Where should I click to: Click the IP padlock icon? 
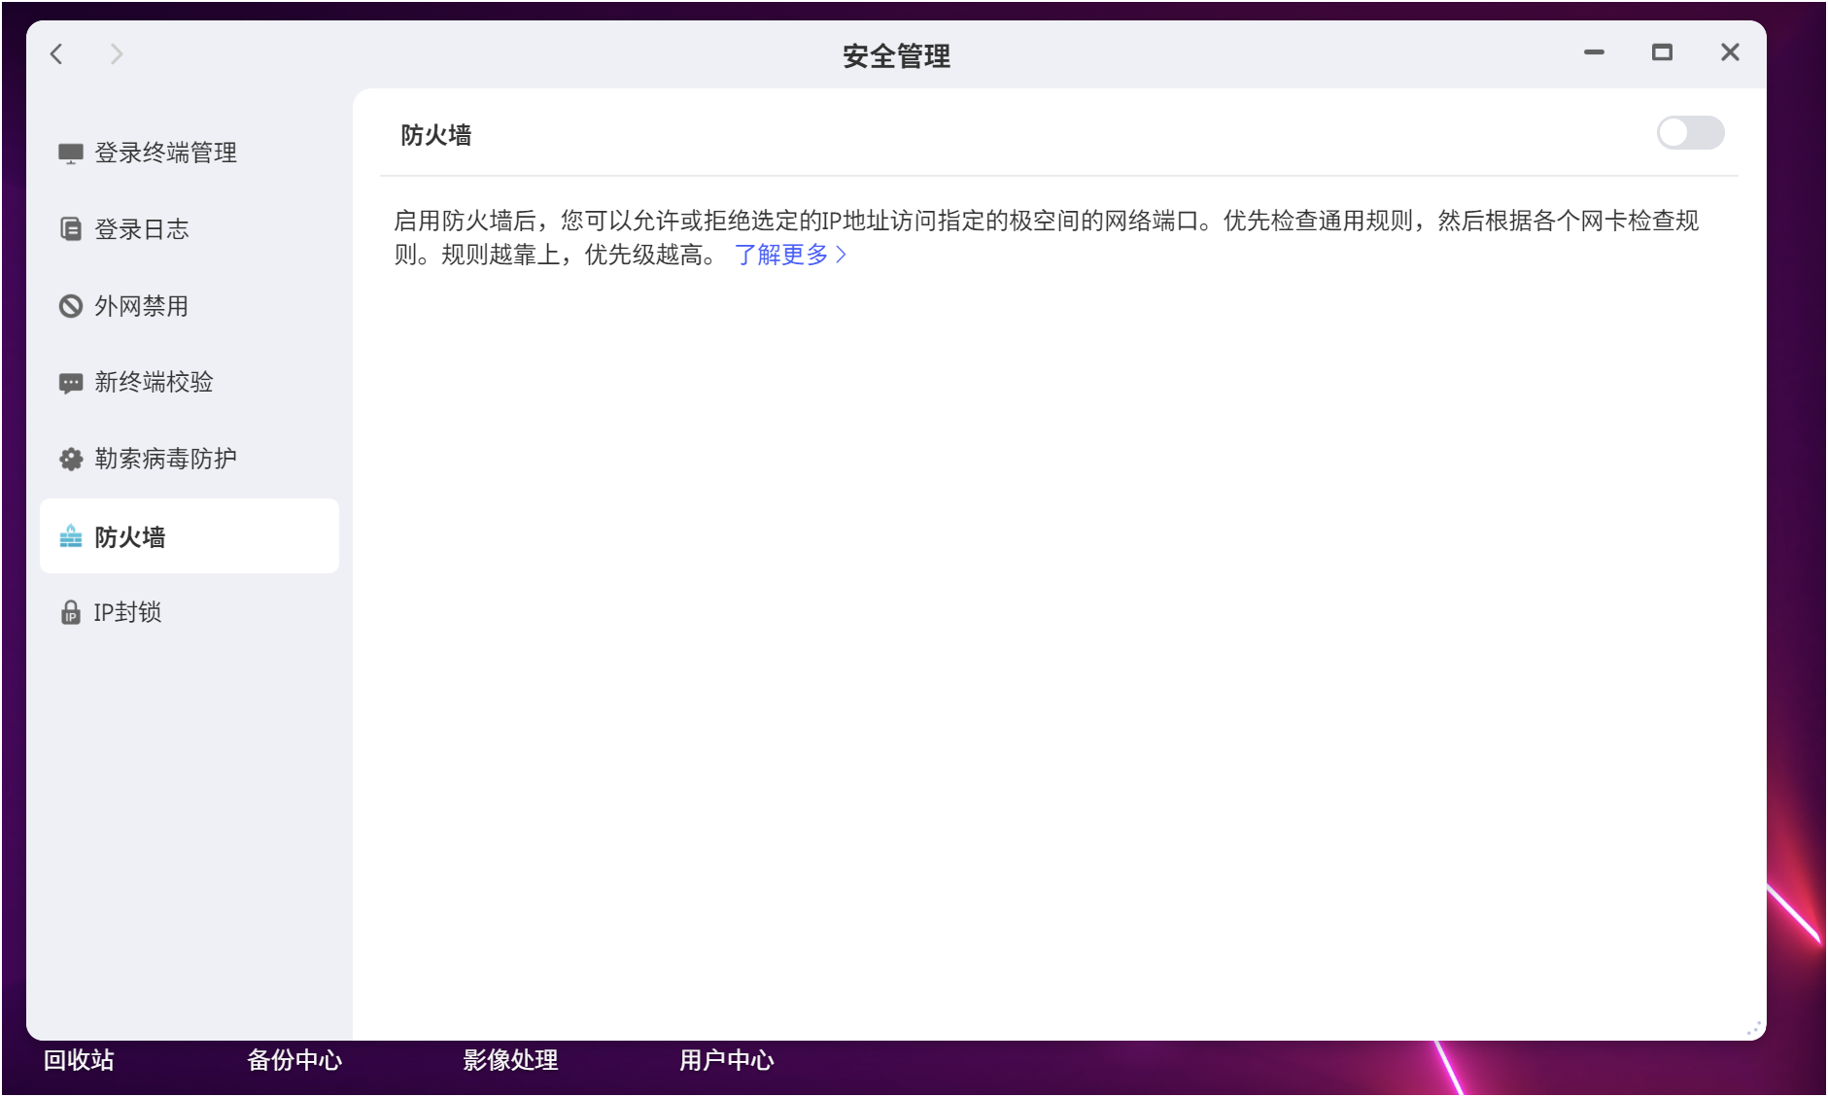click(71, 612)
